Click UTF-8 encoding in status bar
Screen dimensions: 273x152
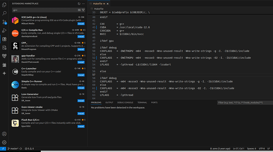pos(262,148)
